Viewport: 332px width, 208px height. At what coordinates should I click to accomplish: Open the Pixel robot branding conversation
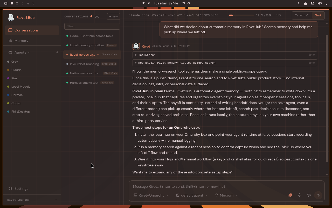(92, 64)
